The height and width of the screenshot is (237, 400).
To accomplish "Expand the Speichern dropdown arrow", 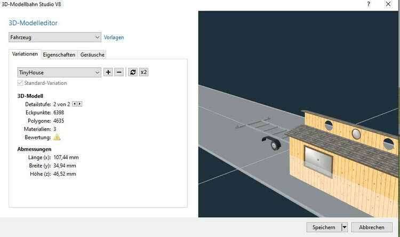I will [x=345, y=227].
